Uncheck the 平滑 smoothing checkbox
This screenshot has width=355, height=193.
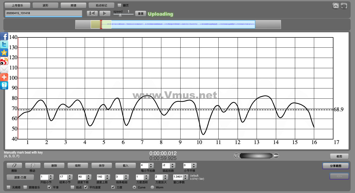pos(49,187)
